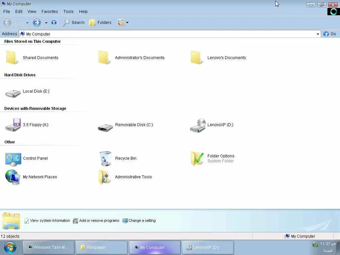Screen dimensions: 340x255
Task: Switch to Wallpaper taskbar button
Action: pos(102,247)
